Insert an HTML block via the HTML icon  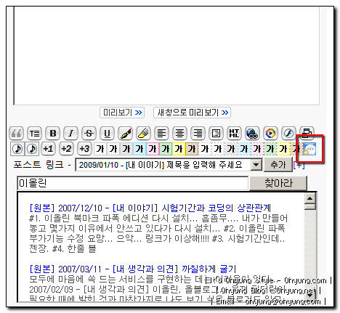click(234, 134)
